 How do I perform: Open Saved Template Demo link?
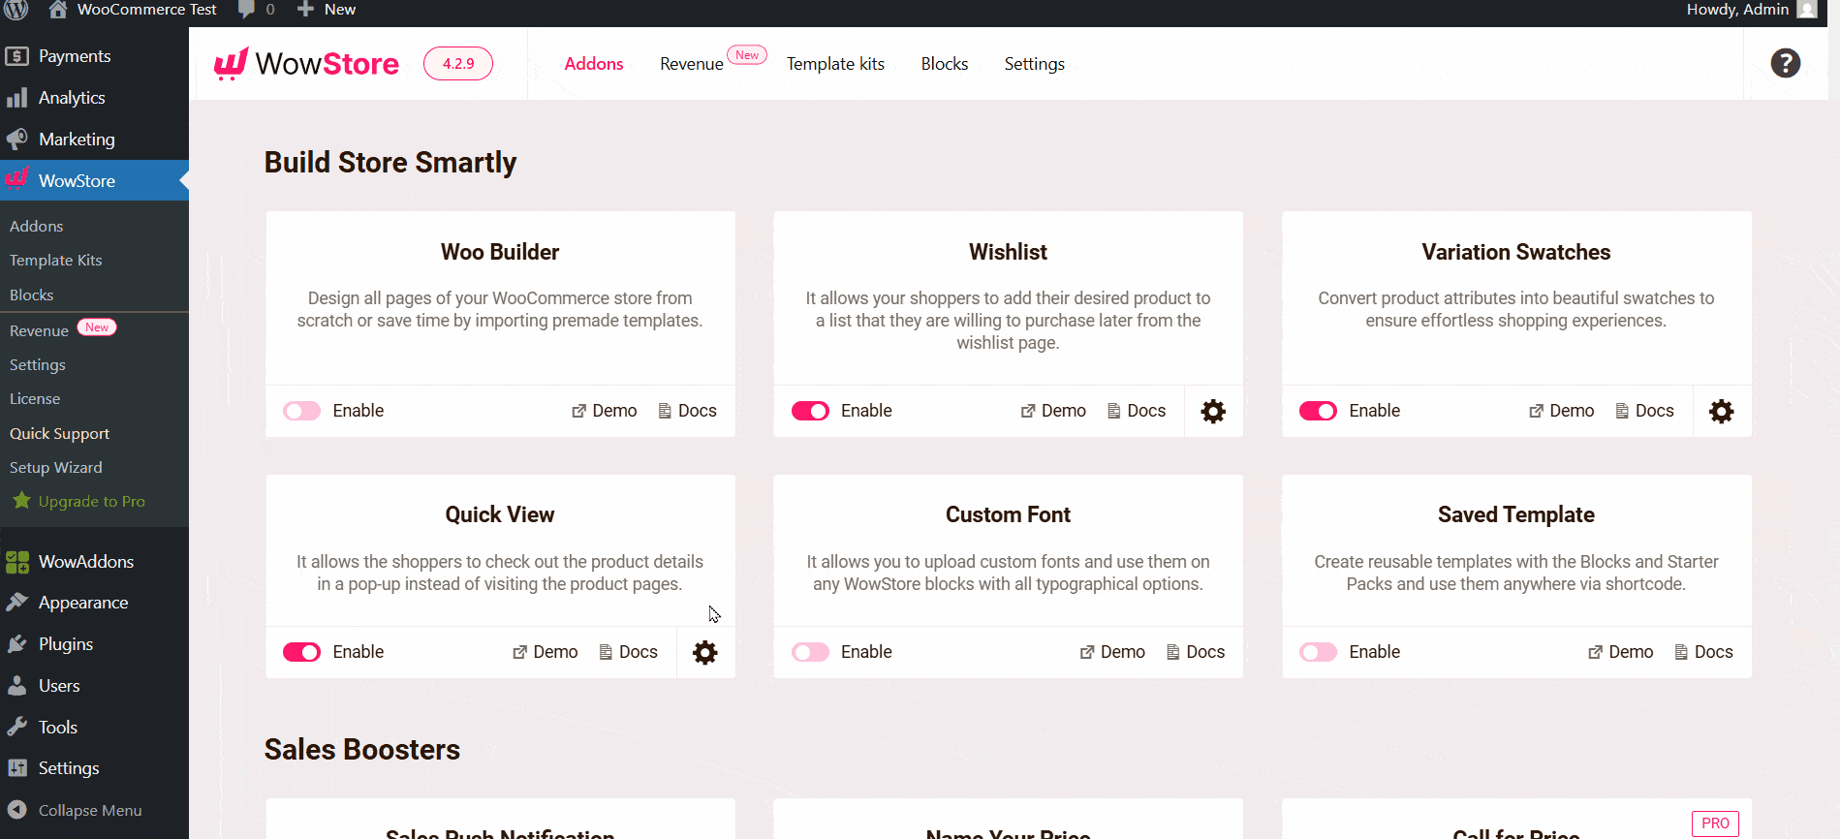pos(1620,652)
